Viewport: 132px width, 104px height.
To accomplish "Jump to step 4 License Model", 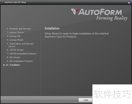I will coord(15,40).
